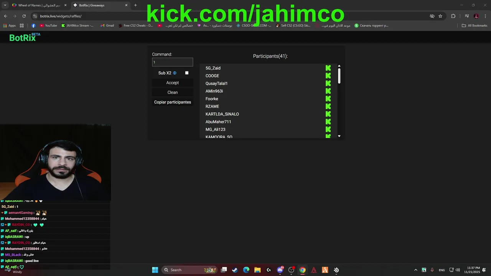Screen dimensions: 491x276
Task: Bookmark this page with the star icon
Action: pyautogui.click(x=440, y=16)
